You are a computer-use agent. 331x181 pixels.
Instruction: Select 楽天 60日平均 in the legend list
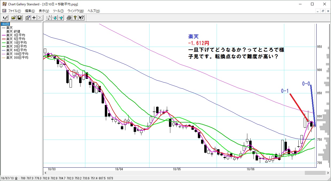[16, 50]
